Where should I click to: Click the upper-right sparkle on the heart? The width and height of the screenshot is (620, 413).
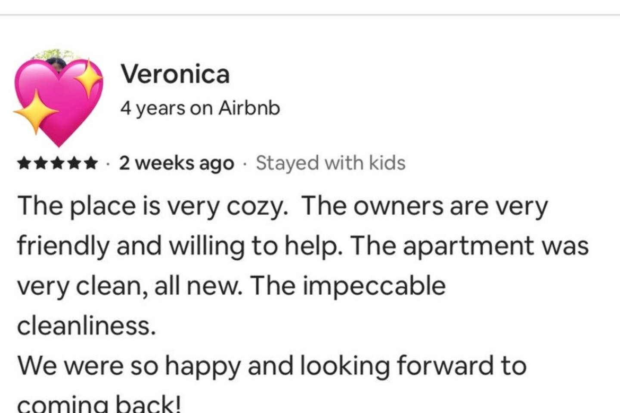coord(89,78)
